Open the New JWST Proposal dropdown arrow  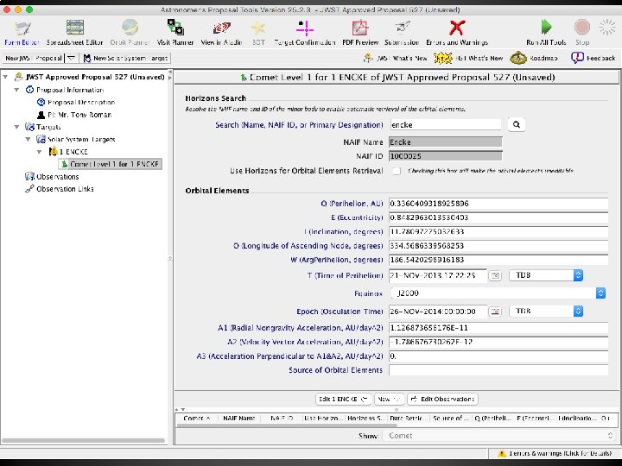pyautogui.click(x=71, y=59)
